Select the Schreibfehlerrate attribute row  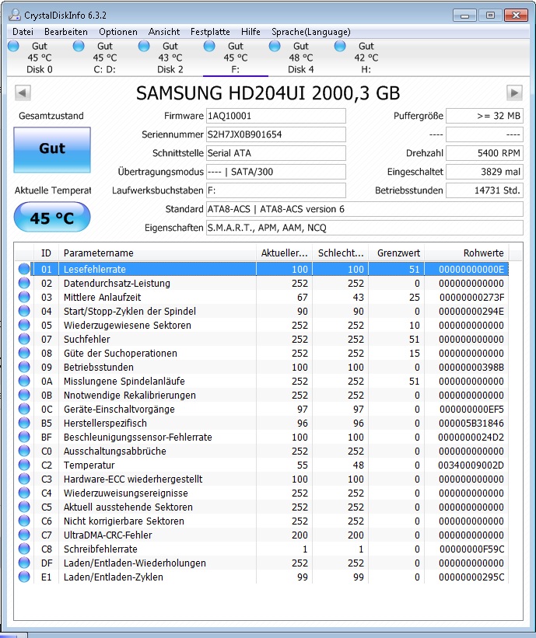pos(97,549)
